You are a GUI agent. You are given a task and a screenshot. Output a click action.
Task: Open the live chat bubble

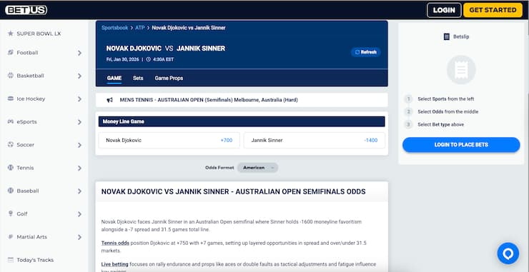(508, 253)
